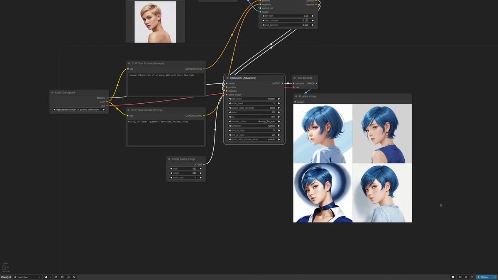Click the negative prompt text box
The image size is (498, 280).
point(166,132)
